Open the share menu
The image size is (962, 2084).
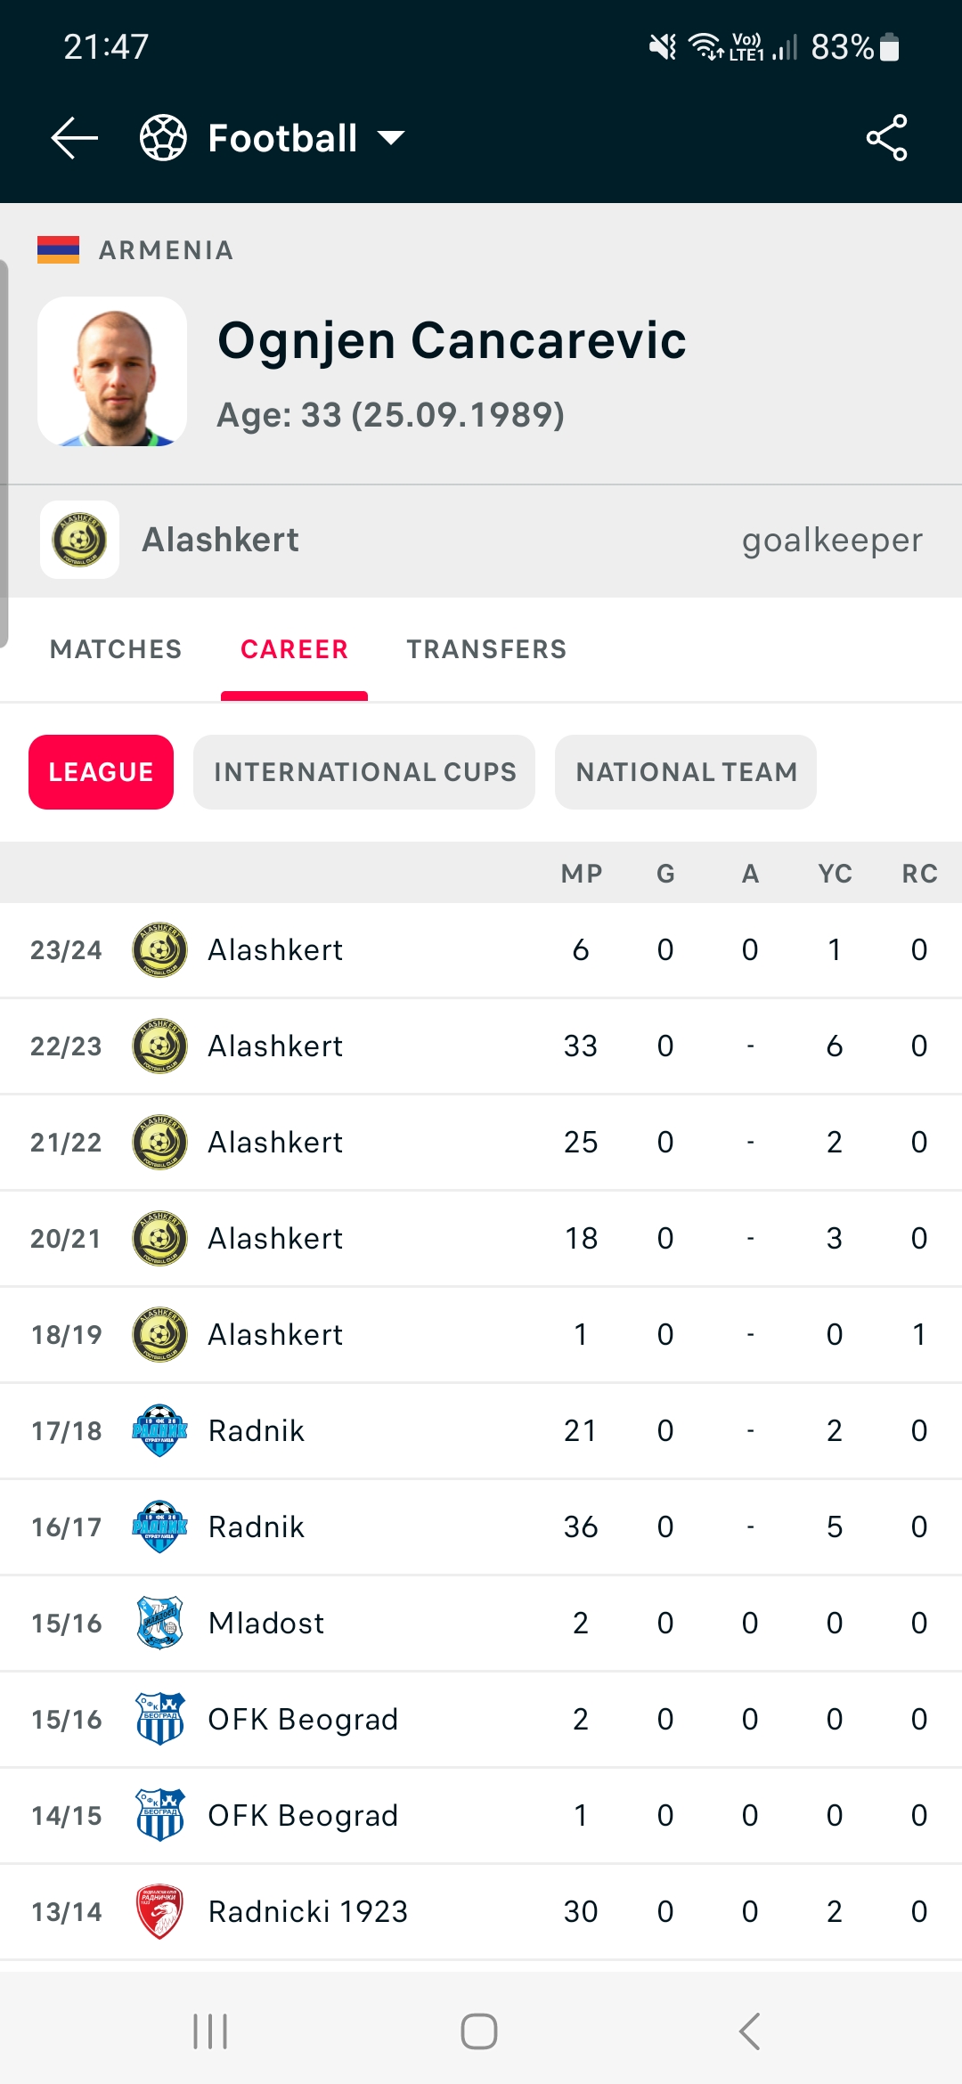tap(887, 137)
